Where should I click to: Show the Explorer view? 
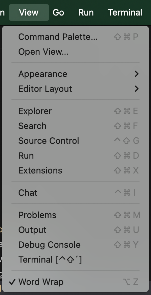click(75, 111)
